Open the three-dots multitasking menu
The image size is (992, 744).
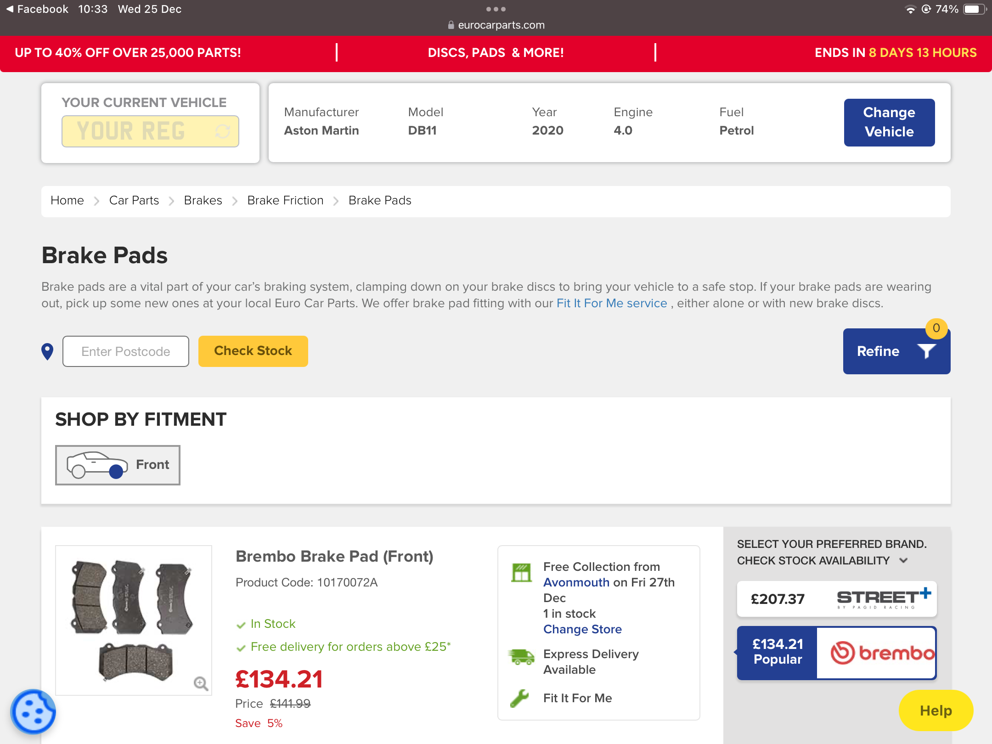pyautogui.click(x=496, y=9)
